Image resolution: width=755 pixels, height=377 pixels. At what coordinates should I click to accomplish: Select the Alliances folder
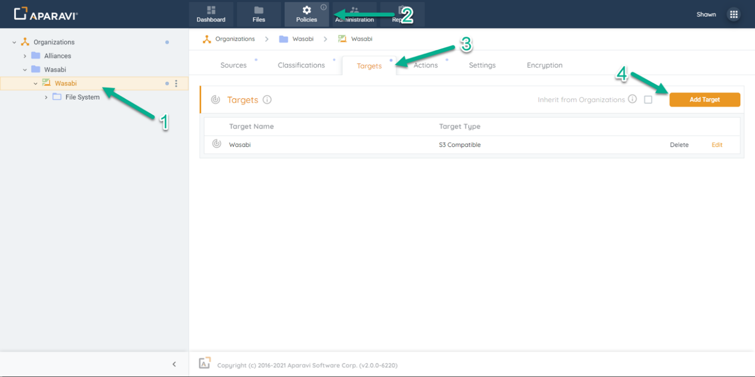(x=58, y=56)
